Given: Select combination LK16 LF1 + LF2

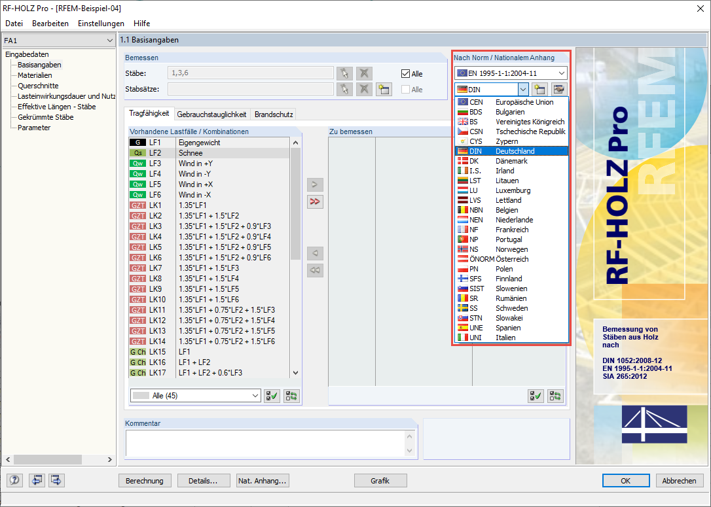Looking at the screenshot, I should pos(209,362).
